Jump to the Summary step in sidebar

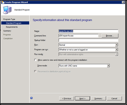click(x=7, y=31)
